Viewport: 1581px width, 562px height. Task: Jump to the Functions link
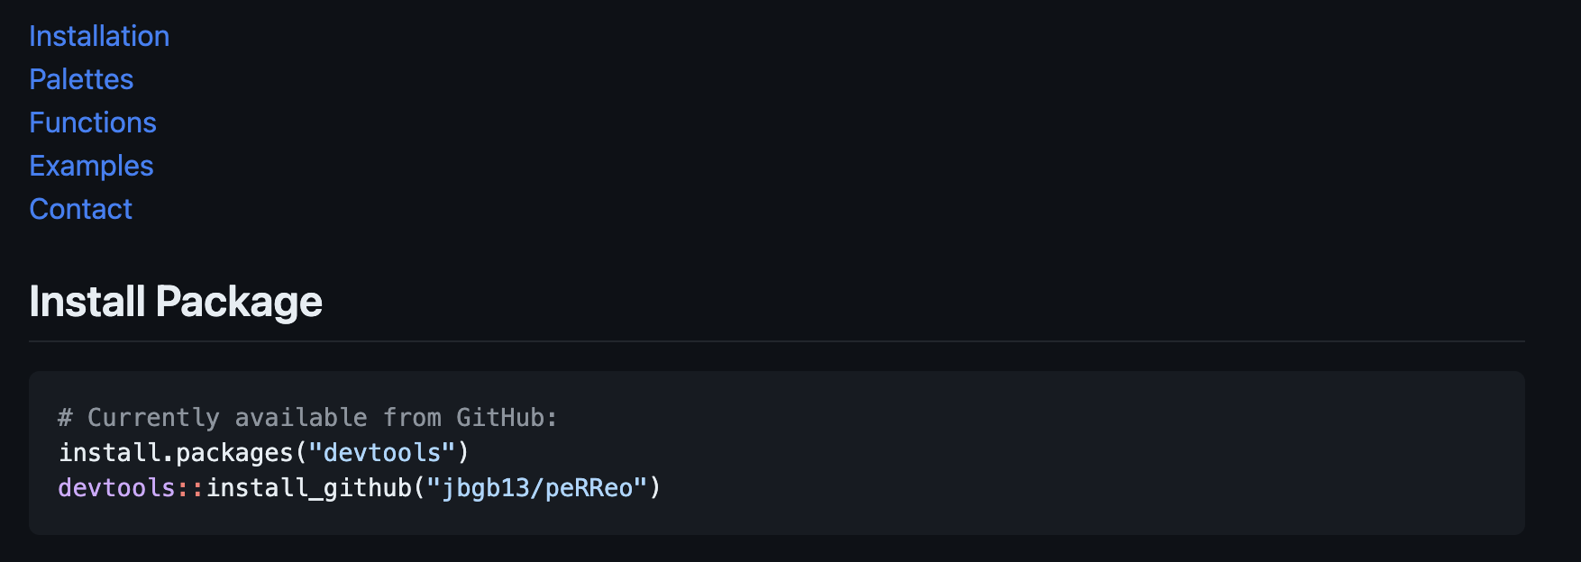pyautogui.click(x=93, y=122)
